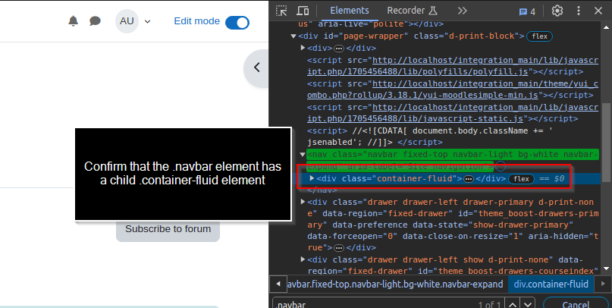The width and height of the screenshot is (612, 308).
Task: Expand the drawer-primary div node
Action: pyautogui.click(x=303, y=202)
